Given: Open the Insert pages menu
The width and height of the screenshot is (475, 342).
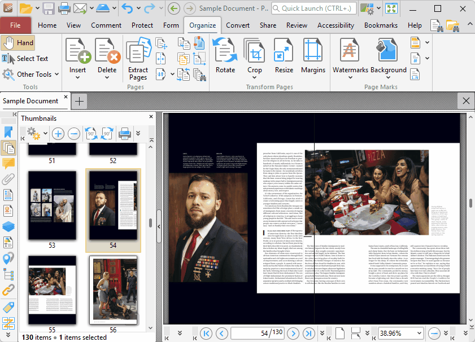Looking at the screenshot, I should tap(77, 59).
